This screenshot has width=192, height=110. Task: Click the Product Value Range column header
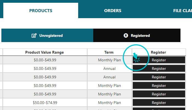(45, 52)
